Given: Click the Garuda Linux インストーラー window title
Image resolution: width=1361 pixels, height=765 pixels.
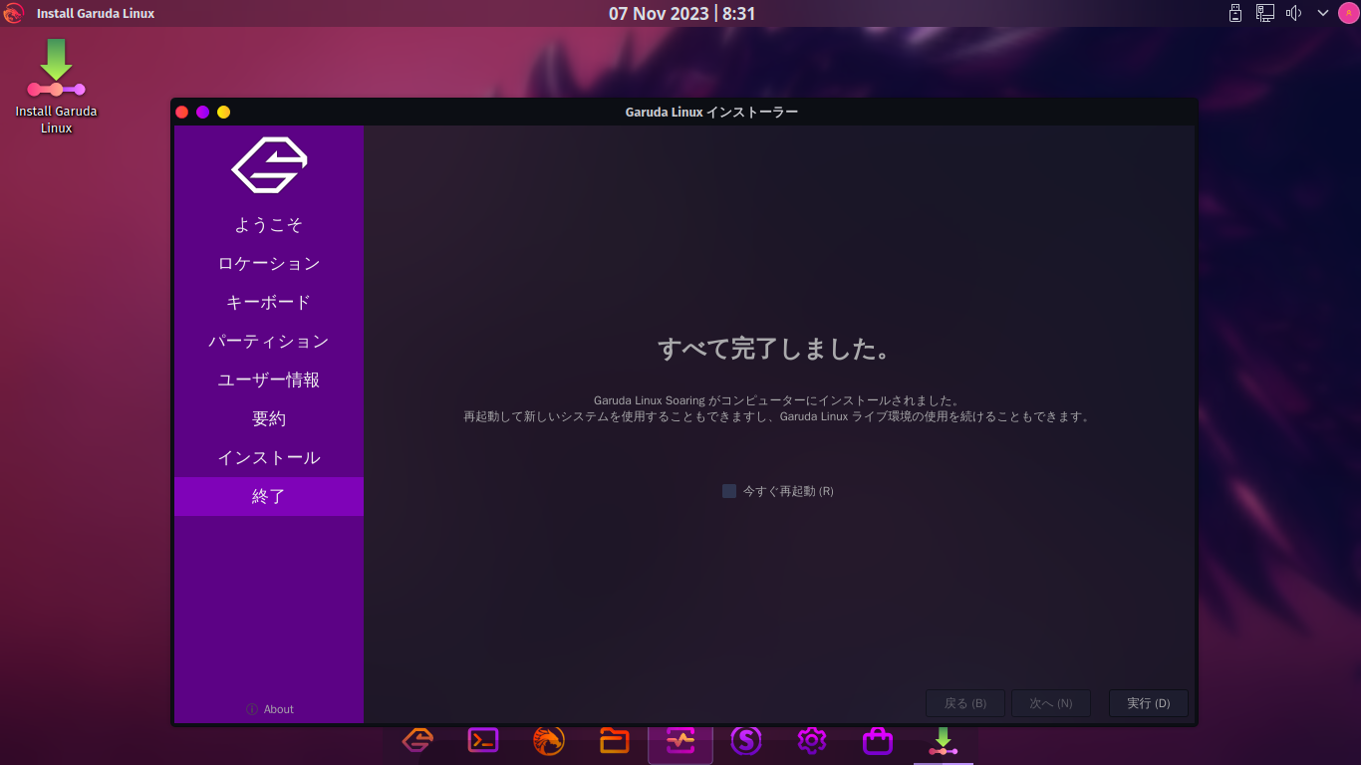Looking at the screenshot, I should click(x=711, y=112).
